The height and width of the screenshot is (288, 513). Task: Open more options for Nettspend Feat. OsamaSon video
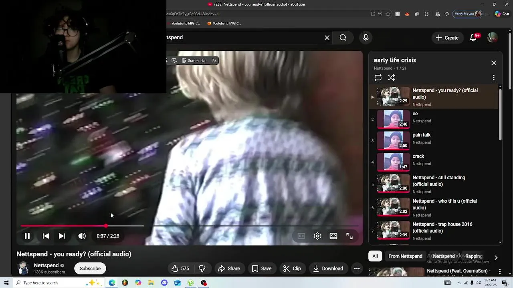[x=499, y=272]
